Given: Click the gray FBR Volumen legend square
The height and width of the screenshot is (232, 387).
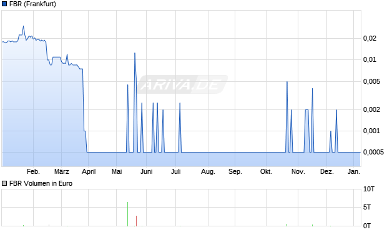Looking at the screenshot, I should point(4,183).
